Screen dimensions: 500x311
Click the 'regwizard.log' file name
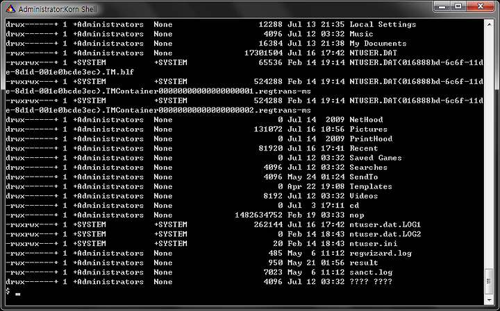pyautogui.click(x=381, y=254)
